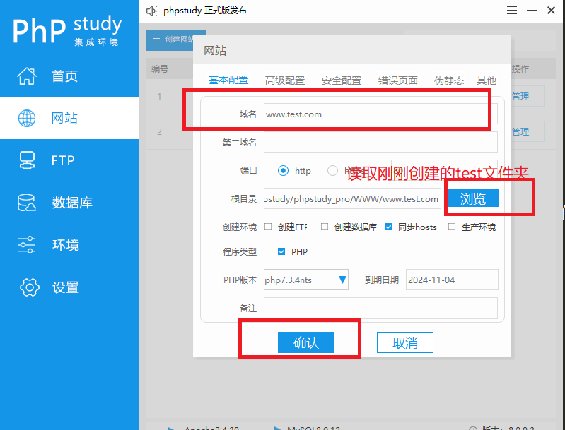This screenshot has width=565, height=430.
Task: Open the 环境 sliders icon in sidebar
Action: 27,245
